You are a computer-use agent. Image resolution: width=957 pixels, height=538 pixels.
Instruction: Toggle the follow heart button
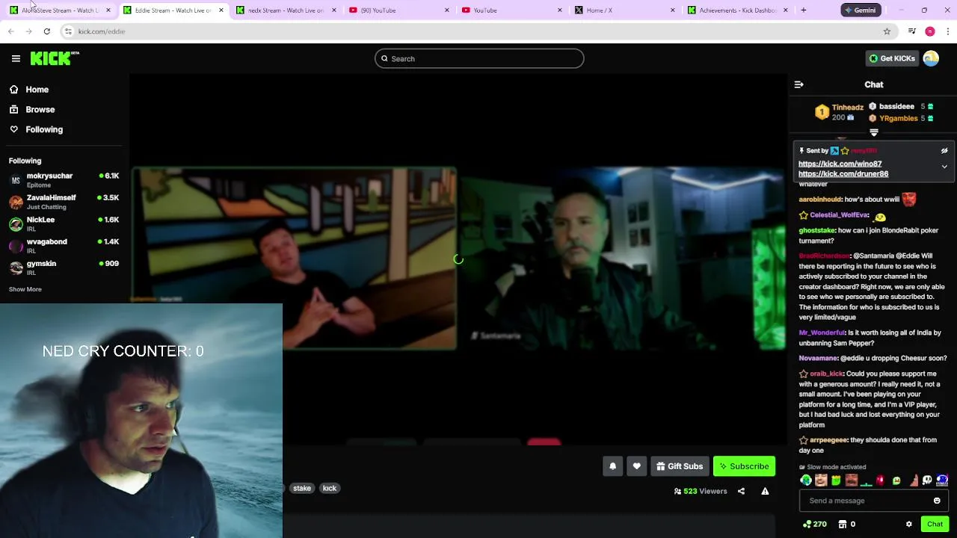pyautogui.click(x=636, y=466)
